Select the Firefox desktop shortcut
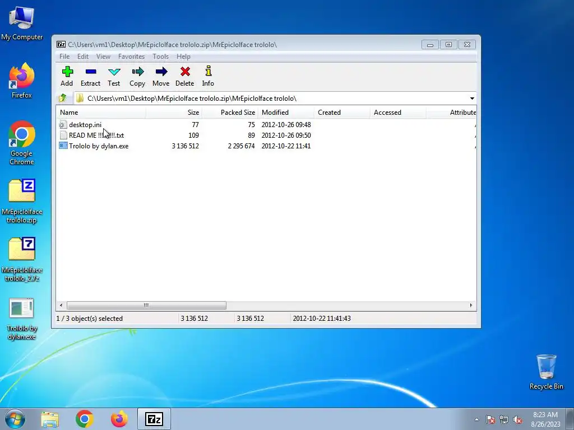This screenshot has width=574, height=430. (22, 81)
